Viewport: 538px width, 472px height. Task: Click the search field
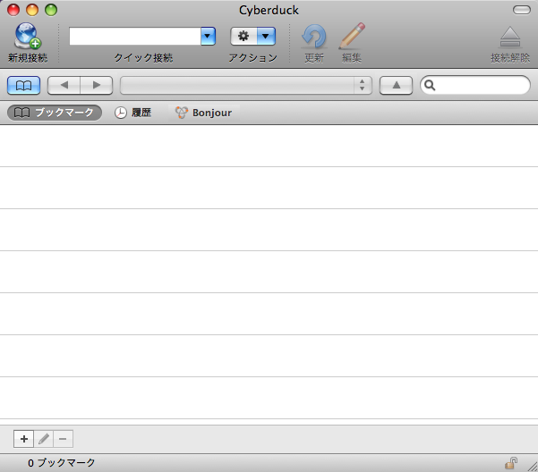coord(475,85)
